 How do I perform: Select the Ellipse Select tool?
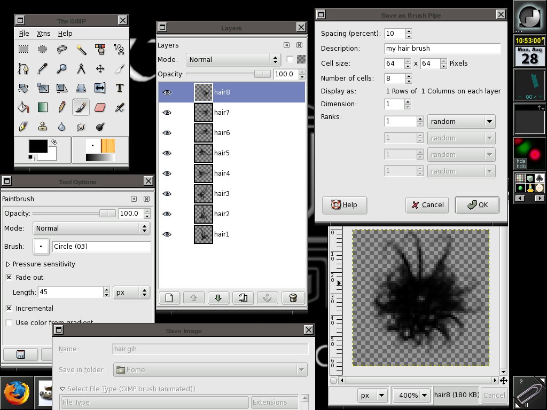(43, 49)
